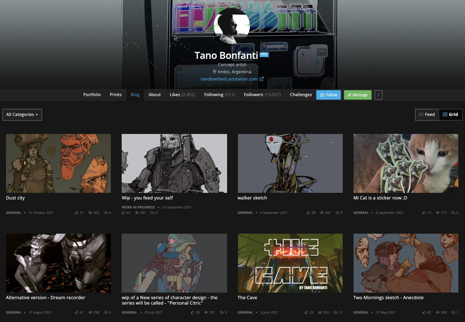Open the Mi Cat sticker thumbnail image
The image size is (465, 322).
pos(406,163)
